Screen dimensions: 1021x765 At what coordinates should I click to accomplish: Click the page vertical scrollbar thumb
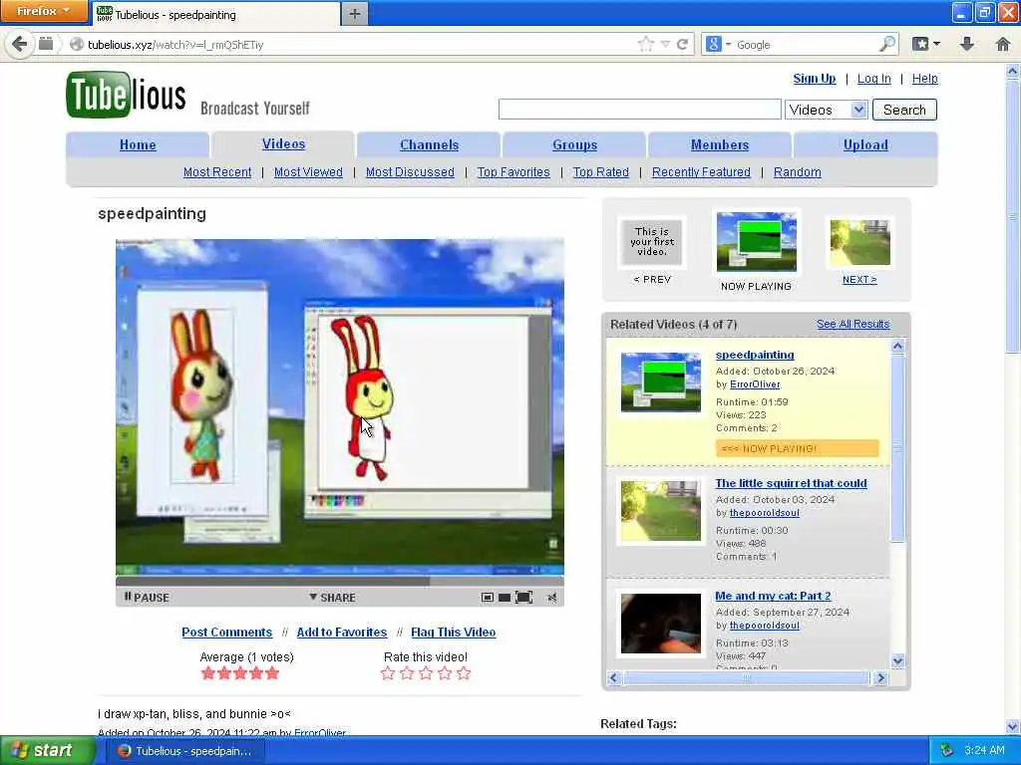point(1013,215)
